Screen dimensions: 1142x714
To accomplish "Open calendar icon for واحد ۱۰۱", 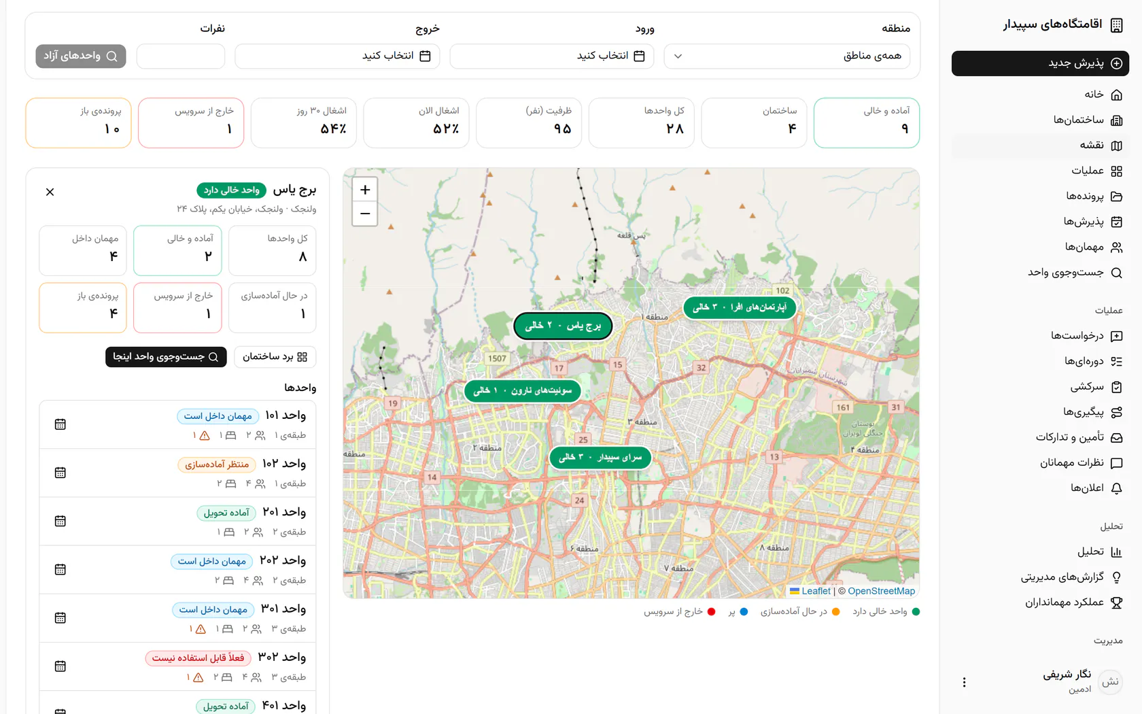I will tap(60, 424).
